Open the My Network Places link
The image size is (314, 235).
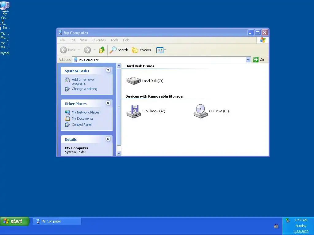click(x=86, y=112)
